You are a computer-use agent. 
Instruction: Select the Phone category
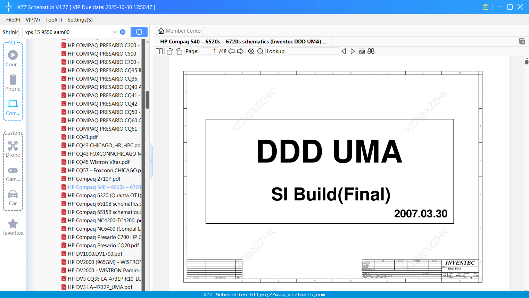13,83
